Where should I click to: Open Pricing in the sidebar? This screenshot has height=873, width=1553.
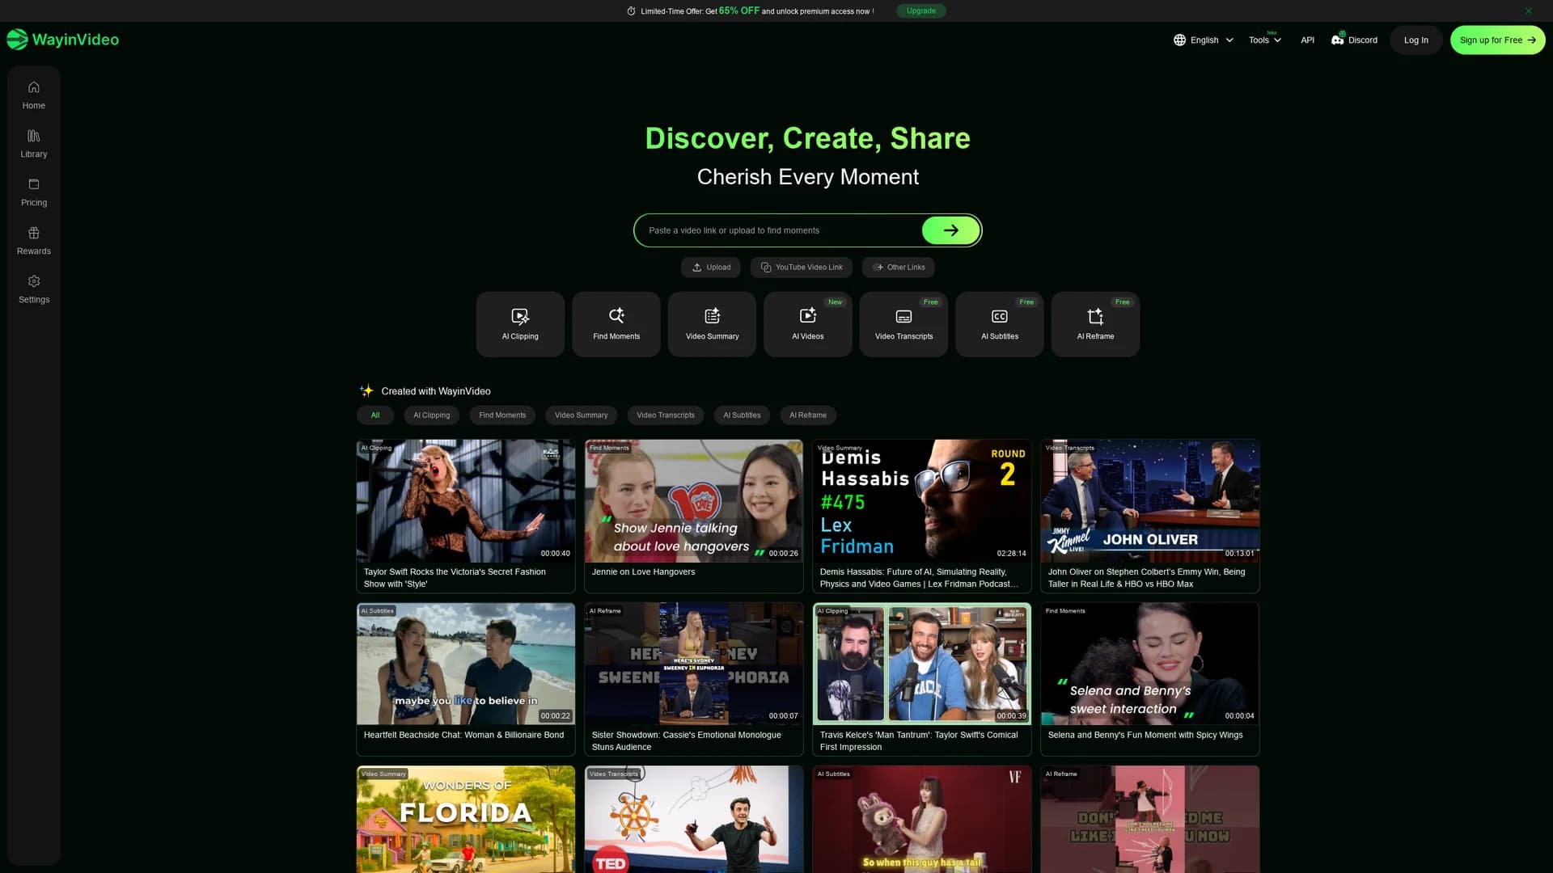(34, 192)
